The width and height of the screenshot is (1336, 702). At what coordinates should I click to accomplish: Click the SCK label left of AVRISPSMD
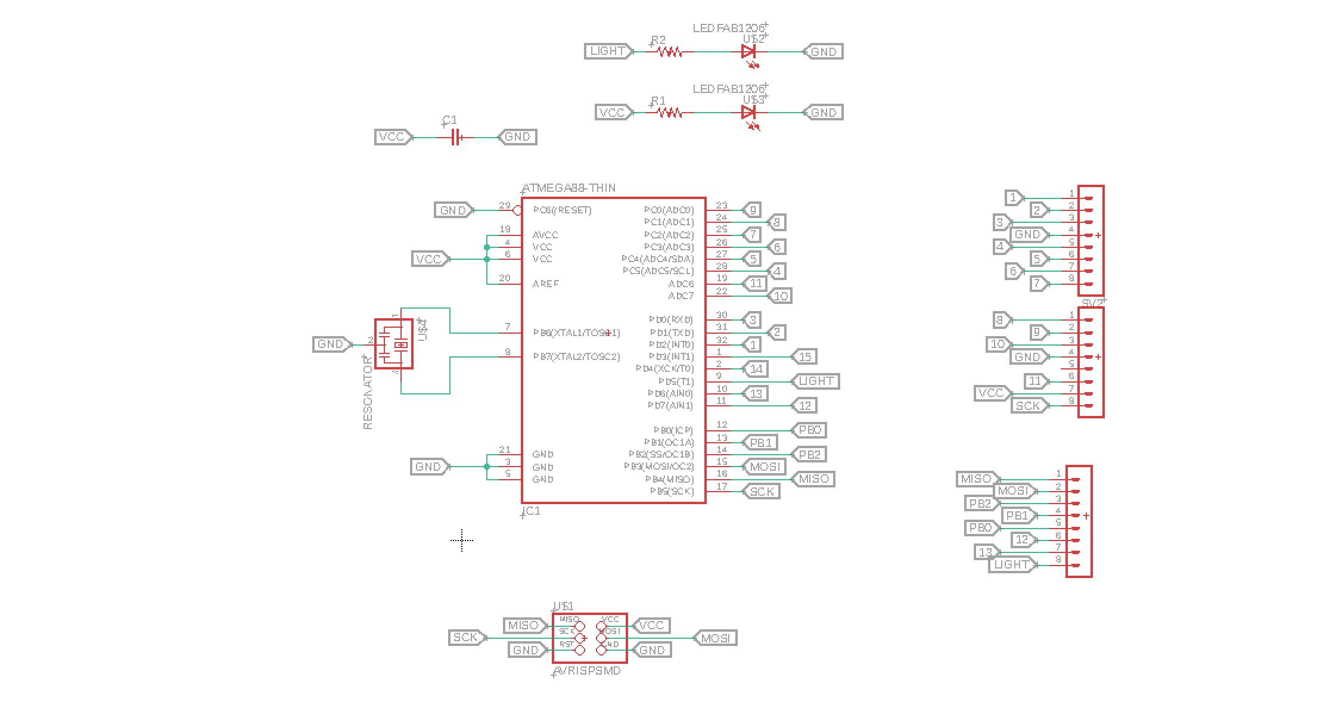(x=465, y=638)
